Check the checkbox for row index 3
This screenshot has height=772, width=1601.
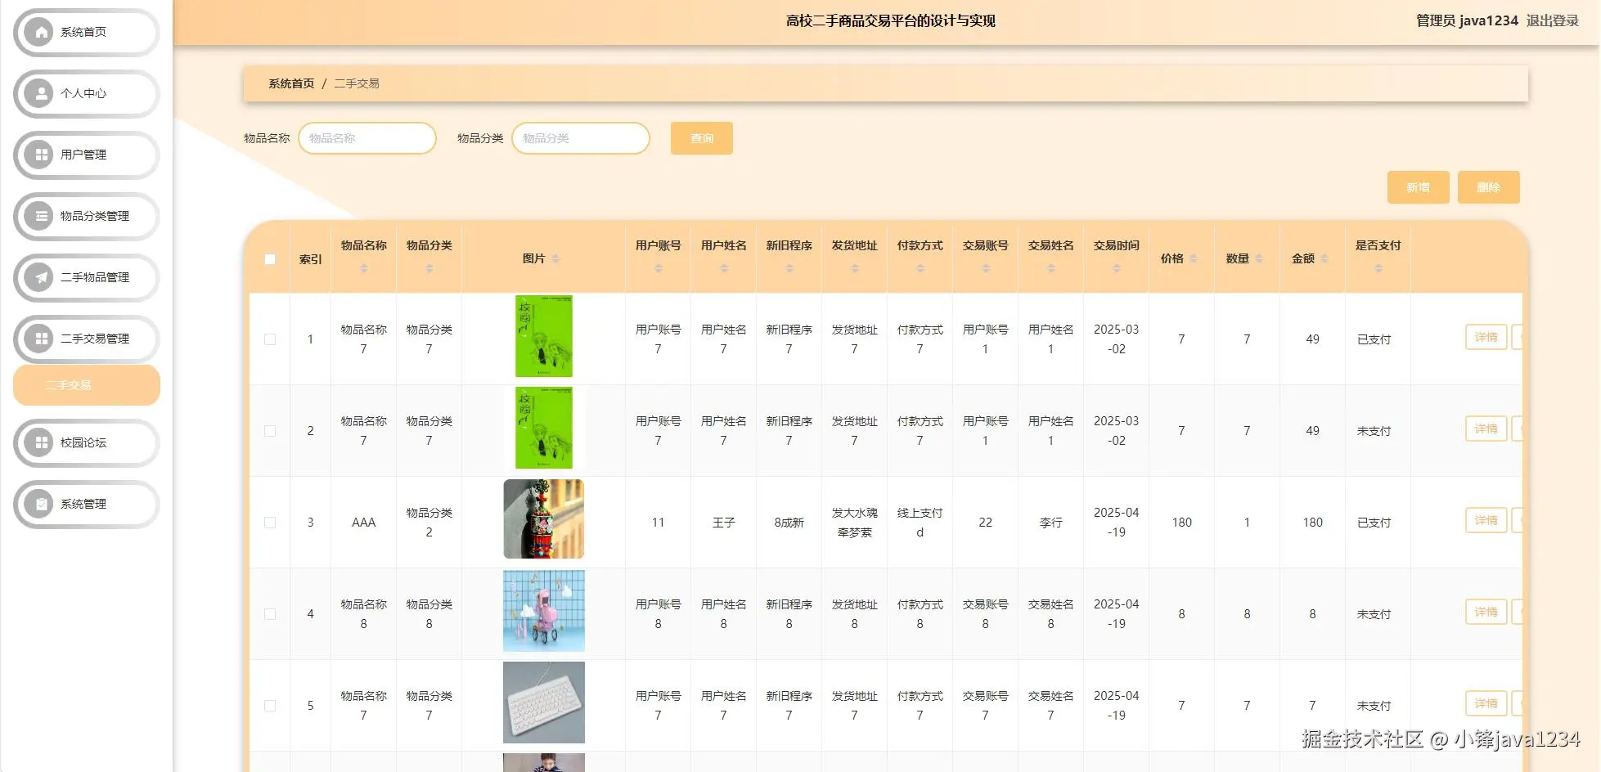coord(270,523)
